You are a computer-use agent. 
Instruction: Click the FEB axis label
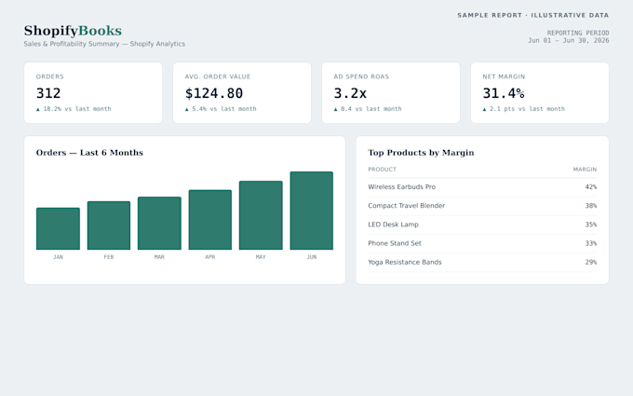point(109,257)
